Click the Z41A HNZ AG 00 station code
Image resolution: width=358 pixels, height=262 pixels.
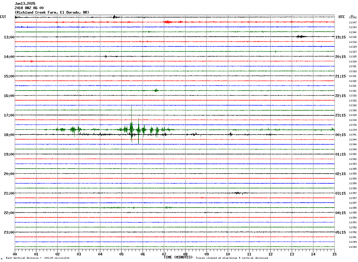pos(29,8)
